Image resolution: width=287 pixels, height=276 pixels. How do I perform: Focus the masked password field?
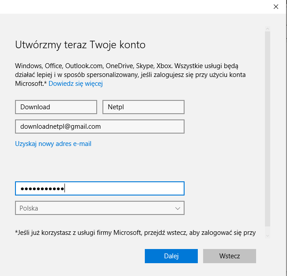[99, 188]
